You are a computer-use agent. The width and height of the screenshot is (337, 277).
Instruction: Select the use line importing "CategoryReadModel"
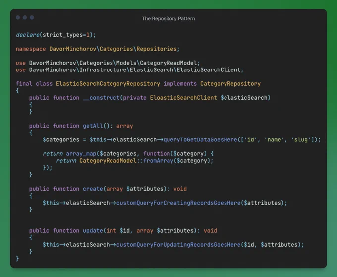tap(108, 63)
